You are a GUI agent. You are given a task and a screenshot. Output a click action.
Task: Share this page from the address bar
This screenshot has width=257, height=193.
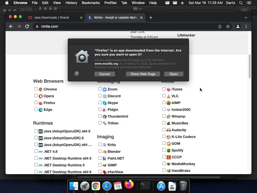(x=220, y=26)
